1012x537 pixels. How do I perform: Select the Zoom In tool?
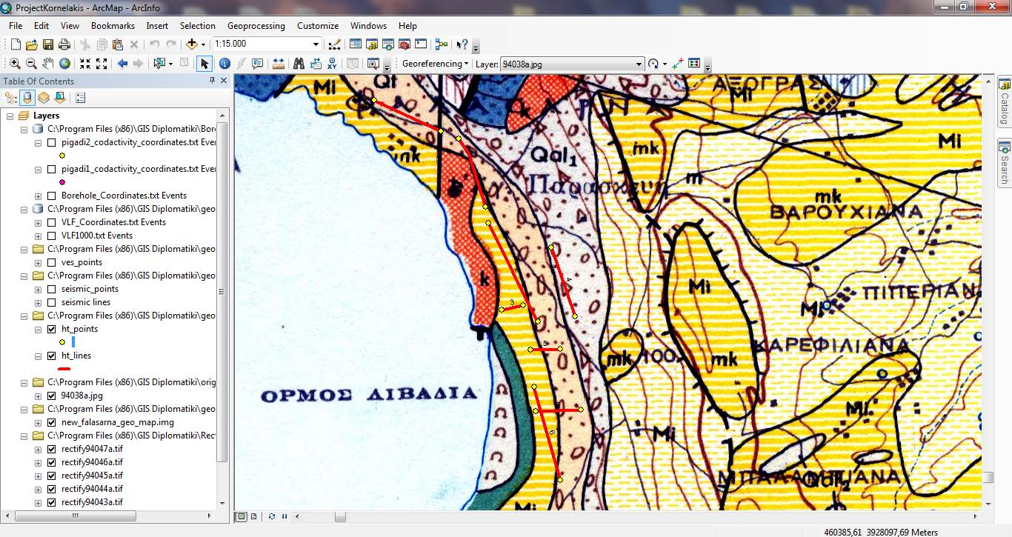(x=15, y=64)
